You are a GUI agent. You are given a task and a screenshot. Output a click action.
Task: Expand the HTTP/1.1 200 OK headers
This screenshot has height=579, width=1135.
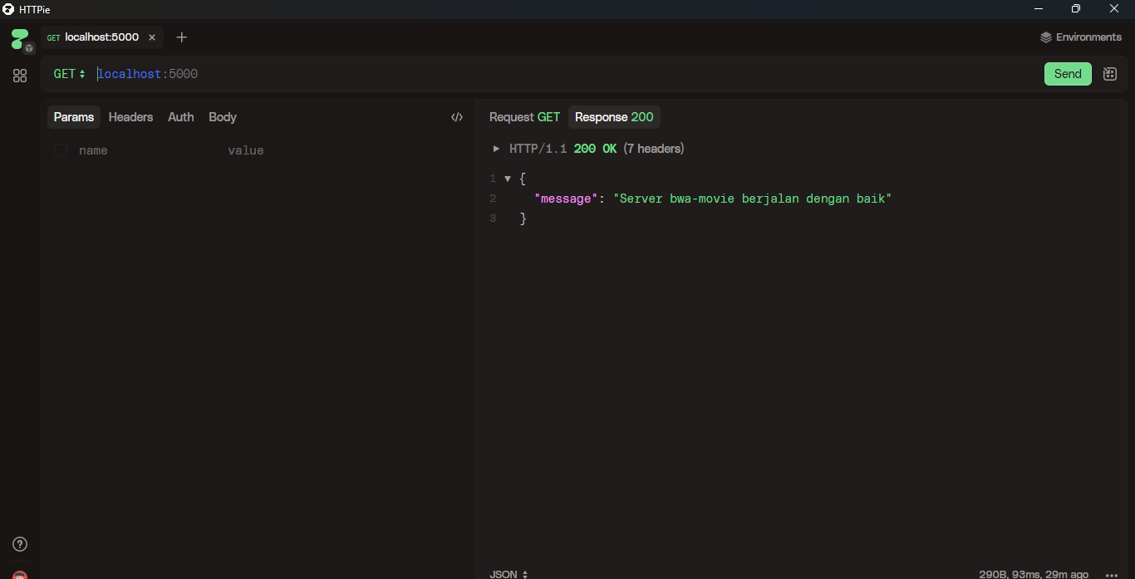pos(497,149)
